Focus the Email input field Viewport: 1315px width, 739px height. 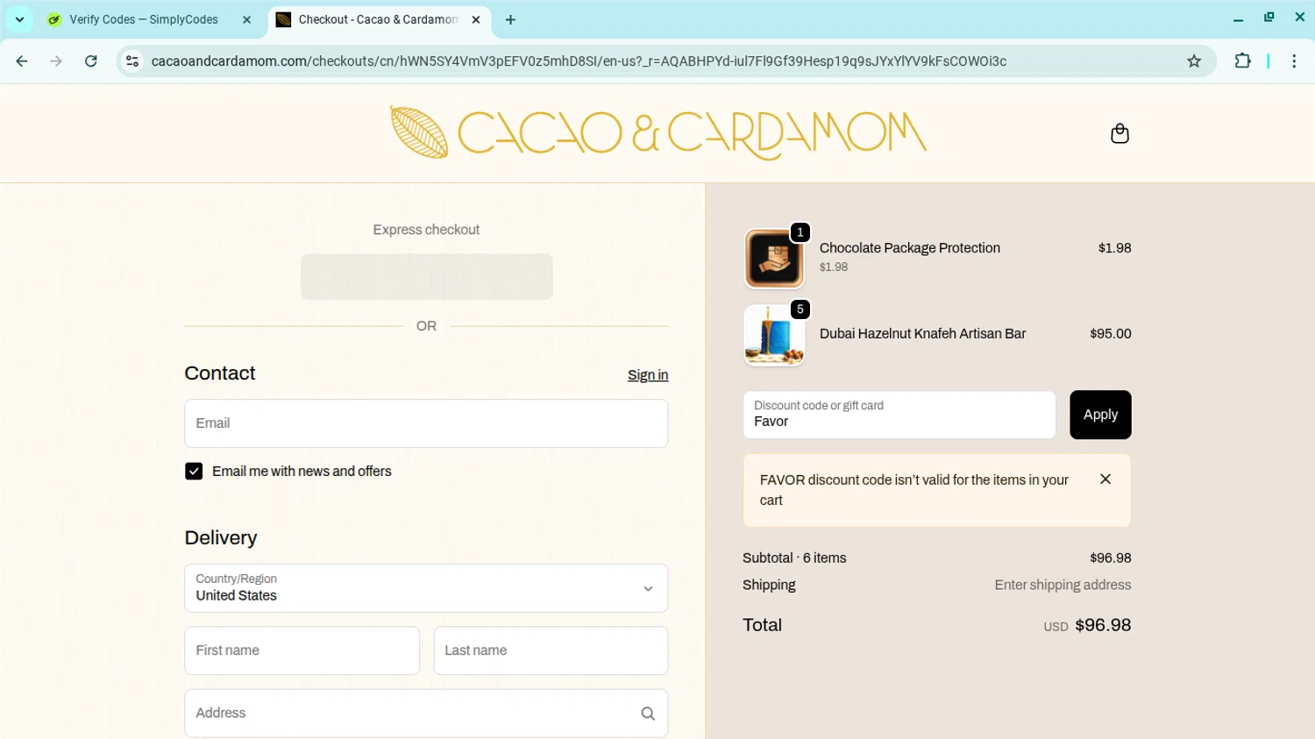coord(426,423)
